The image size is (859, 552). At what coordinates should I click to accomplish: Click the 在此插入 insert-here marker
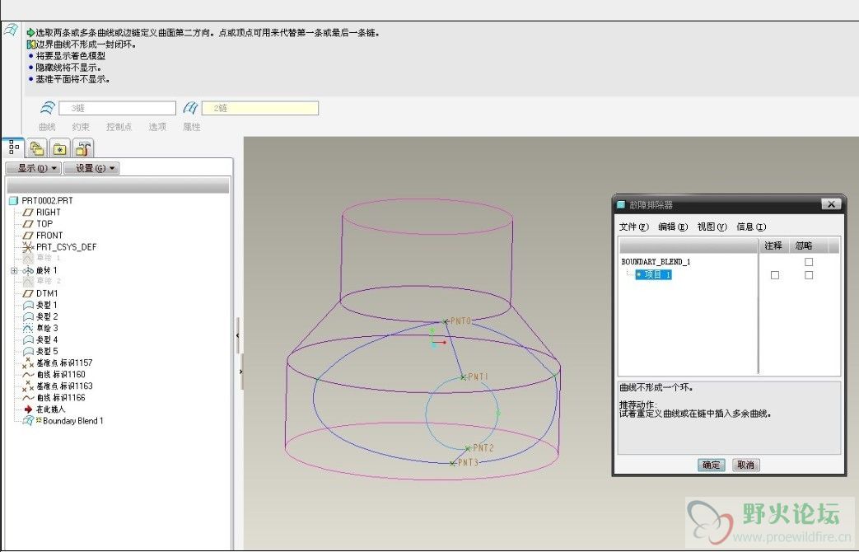click(x=45, y=409)
